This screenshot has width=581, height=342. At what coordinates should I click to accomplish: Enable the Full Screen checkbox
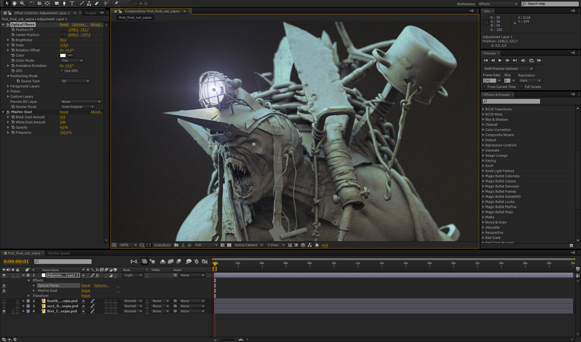pyautogui.click(x=522, y=87)
